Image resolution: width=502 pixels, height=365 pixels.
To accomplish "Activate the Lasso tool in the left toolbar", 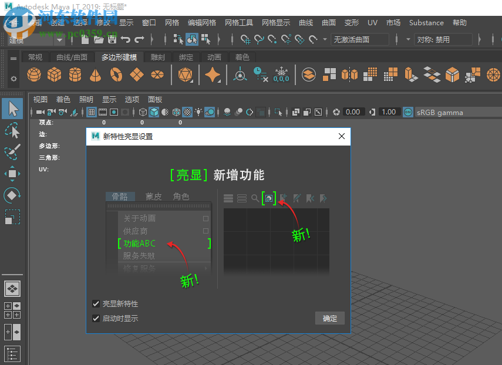I will (x=12, y=130).
